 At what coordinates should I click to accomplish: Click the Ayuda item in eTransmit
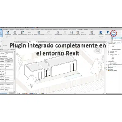click(x=30, y=33)
